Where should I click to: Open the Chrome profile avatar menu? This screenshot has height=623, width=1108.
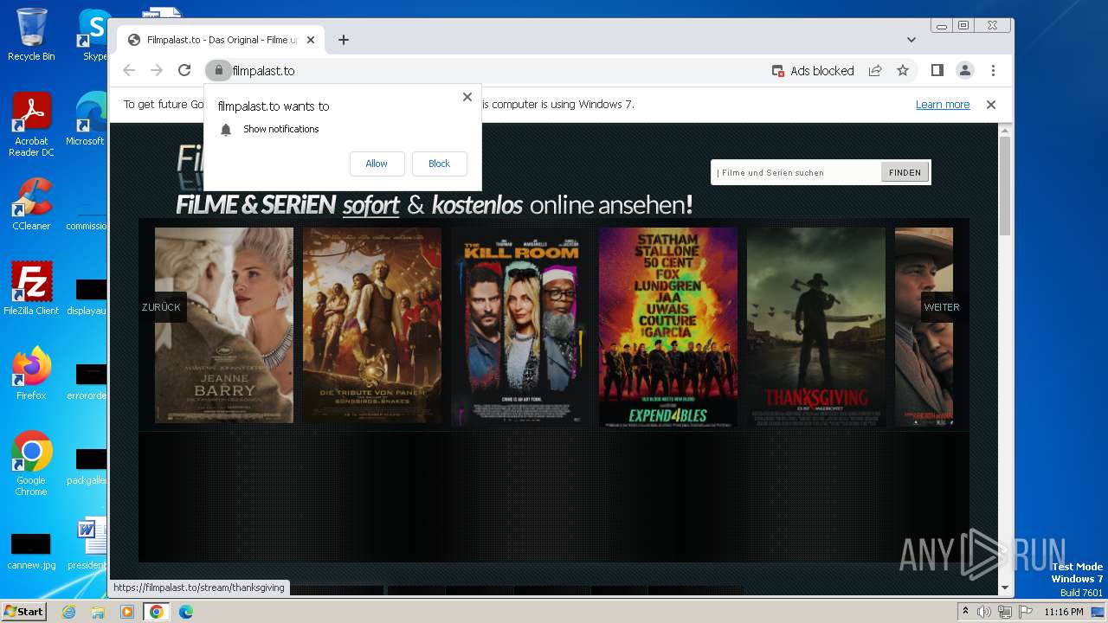pyautogui.click(x=964, y=70)
